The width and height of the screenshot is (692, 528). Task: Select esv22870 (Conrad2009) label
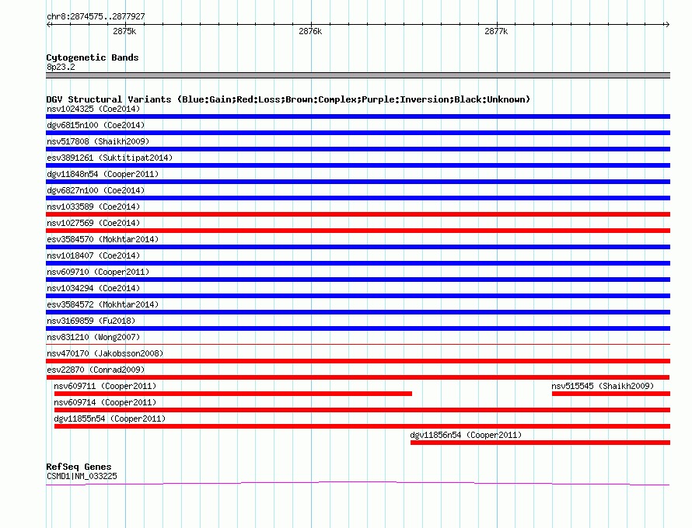click(x=96, y=370)
